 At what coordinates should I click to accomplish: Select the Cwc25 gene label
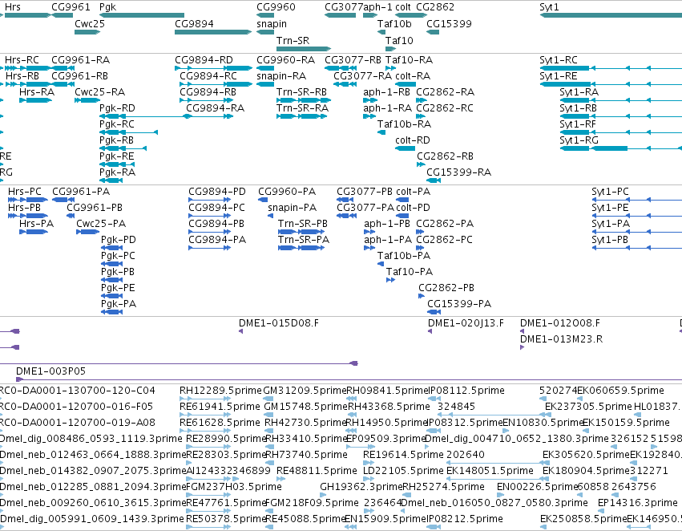click(90, 24)
